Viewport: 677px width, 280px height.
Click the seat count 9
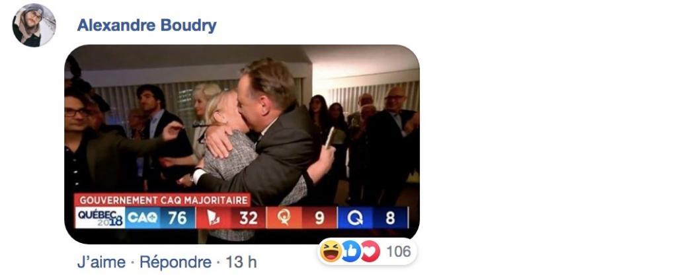[319, 217]
